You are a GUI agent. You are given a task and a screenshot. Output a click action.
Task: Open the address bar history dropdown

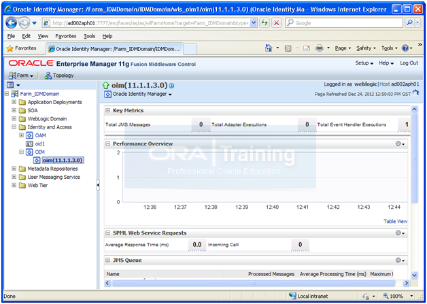[x=254, y=23]
